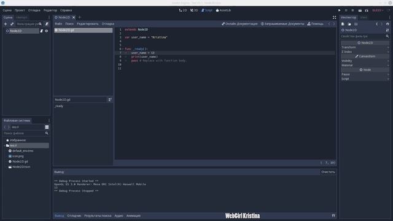This screenshot has width=393, height=221.
Task: Go to next script history arrow
Action: point(334,24)
